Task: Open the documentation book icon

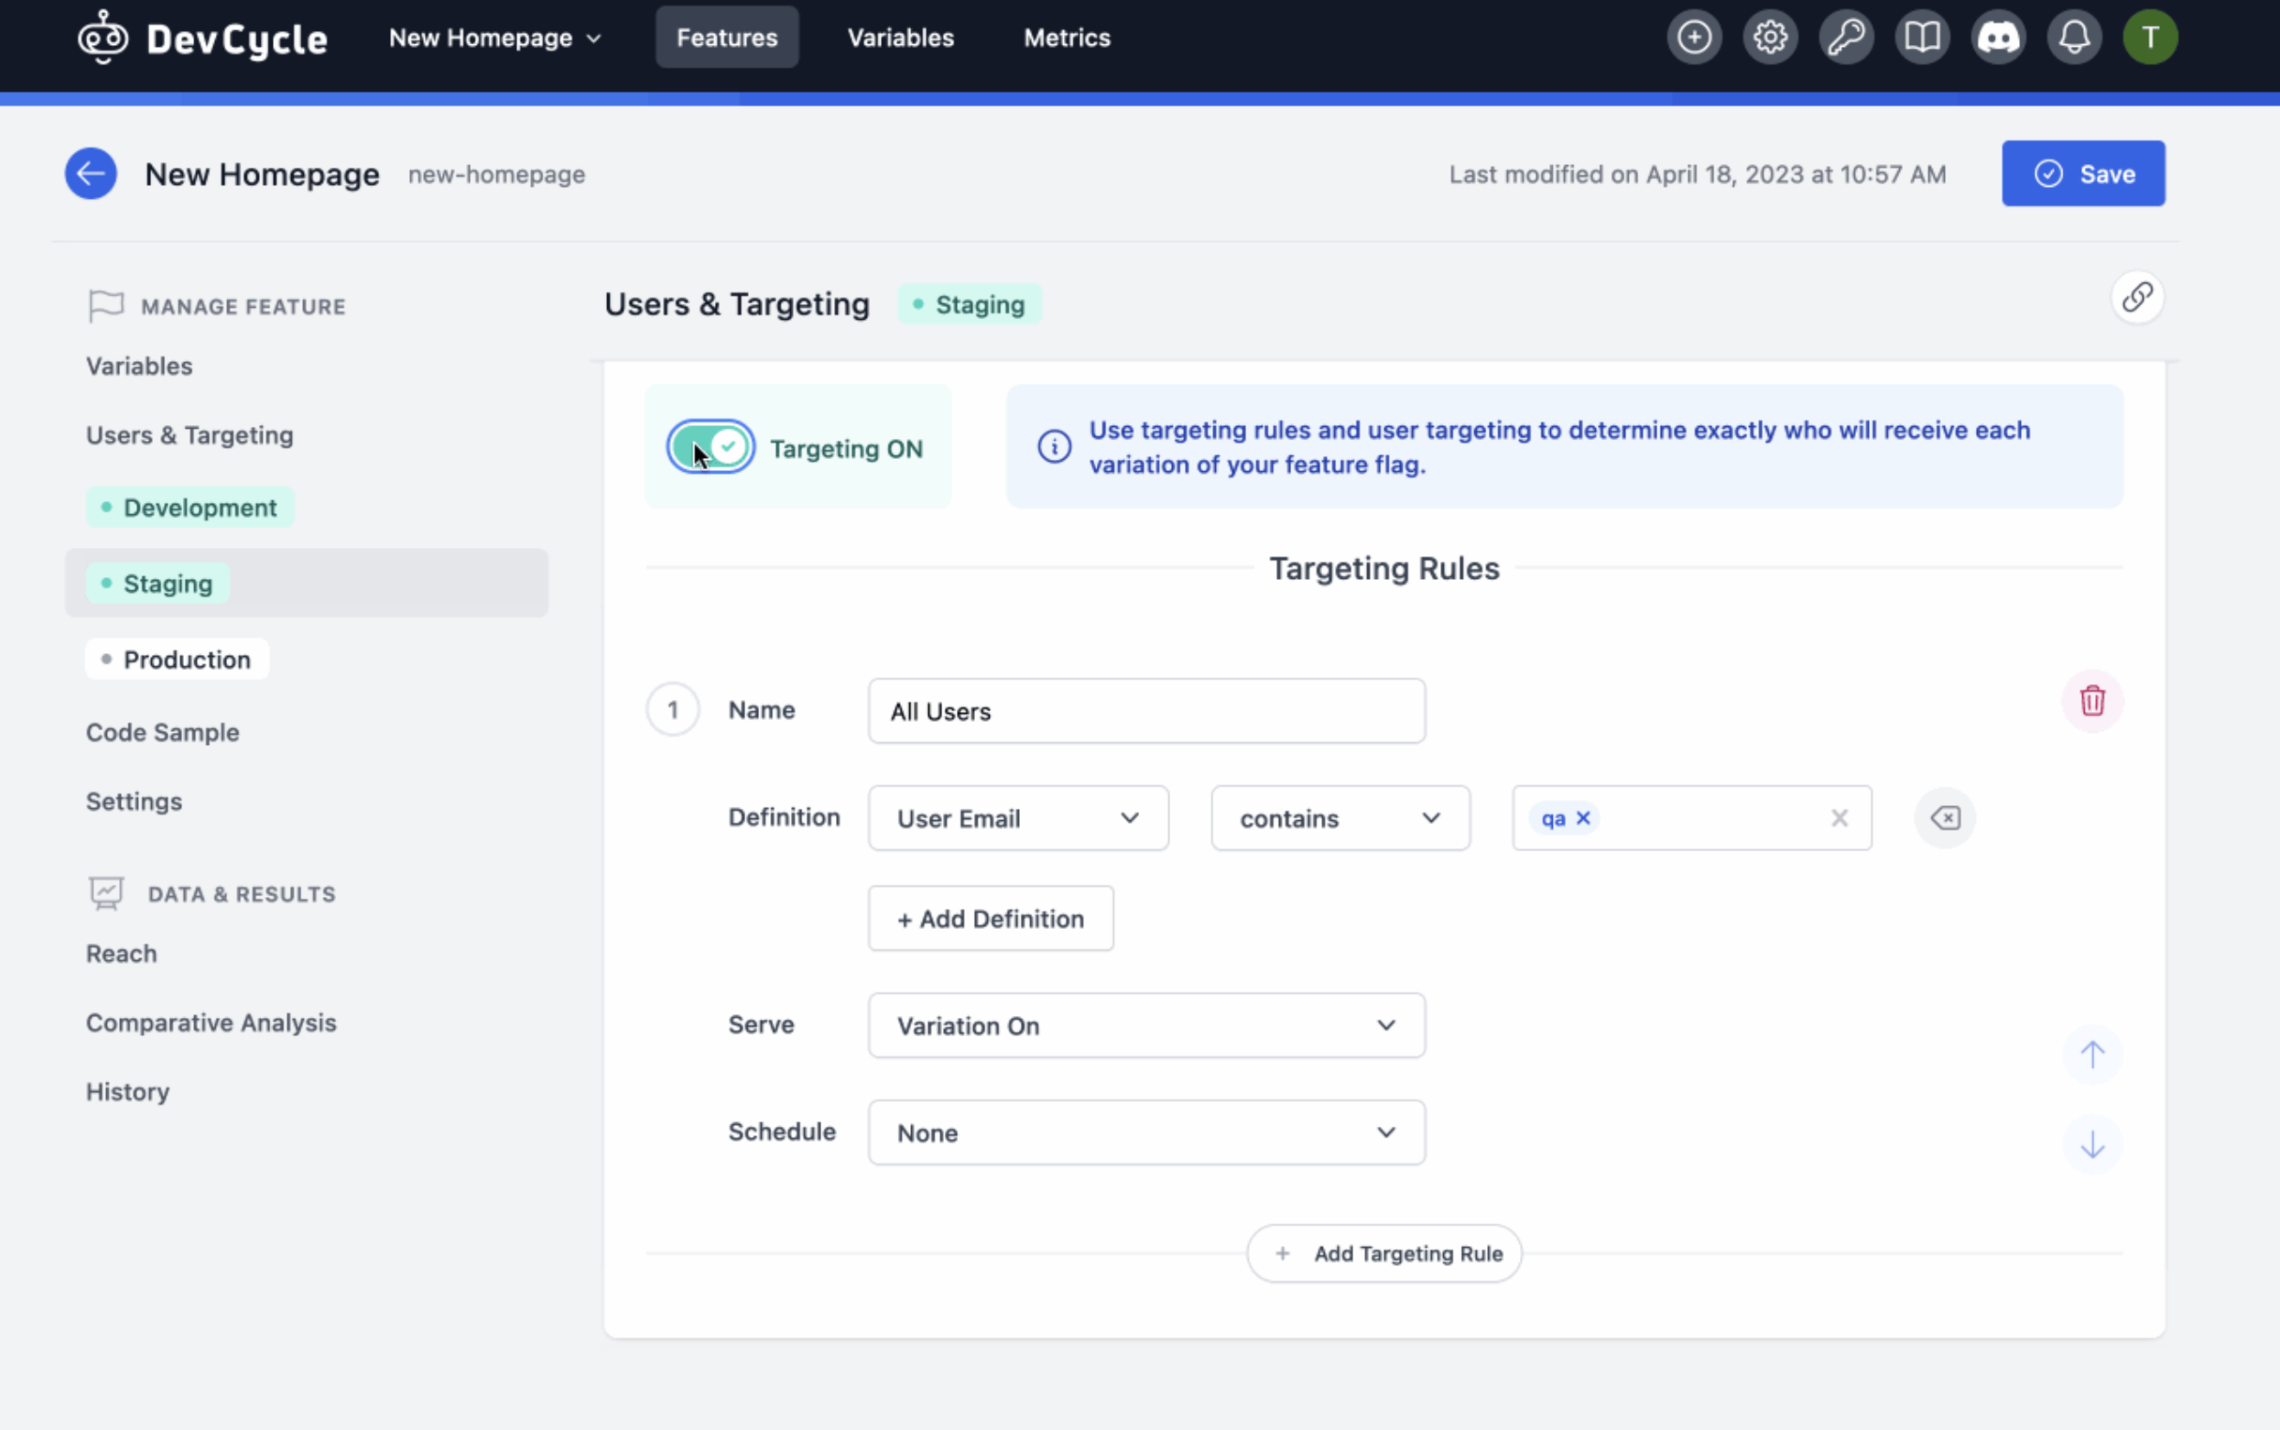Action: coord(1922,36)
